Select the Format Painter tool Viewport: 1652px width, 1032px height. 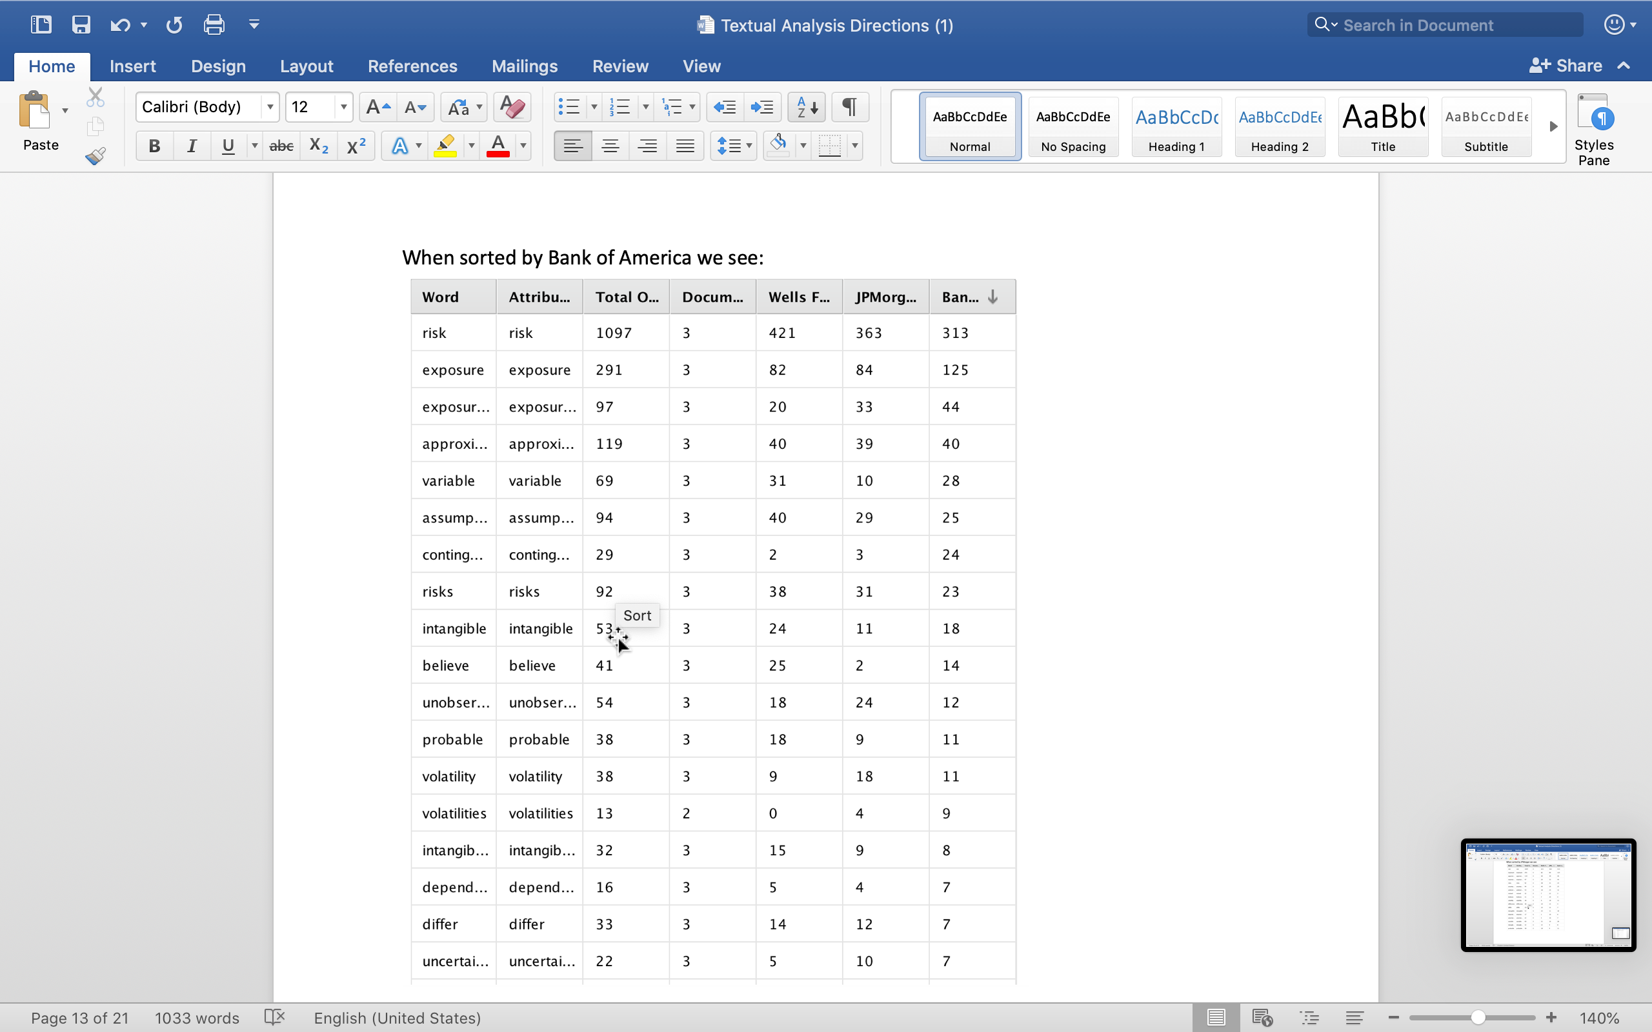[96, 155]
